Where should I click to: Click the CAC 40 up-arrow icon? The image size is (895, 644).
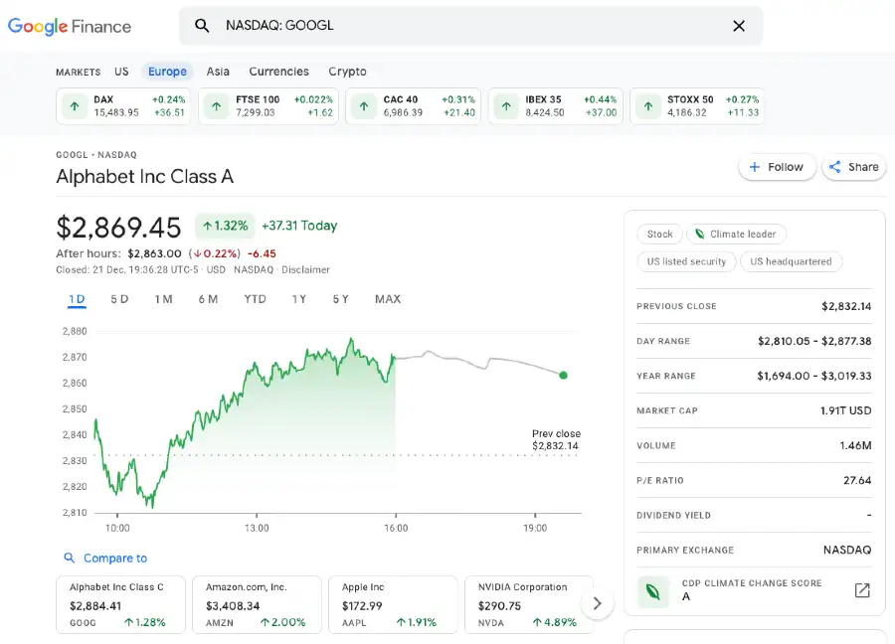point(364,106)
